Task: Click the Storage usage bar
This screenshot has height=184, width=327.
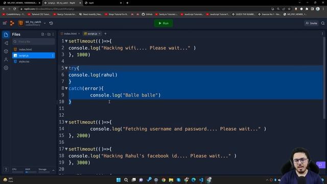Action: pyautogui.click(x=44, y=172)
